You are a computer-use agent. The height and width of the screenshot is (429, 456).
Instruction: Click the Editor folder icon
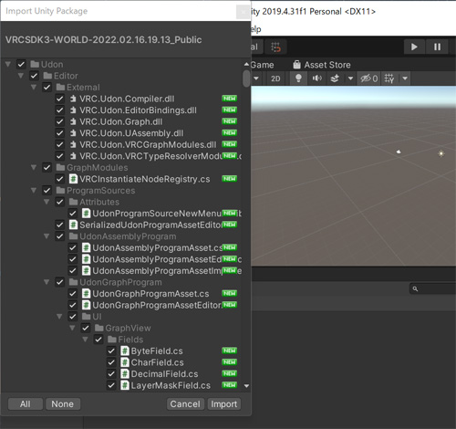[x=47, y=76]
